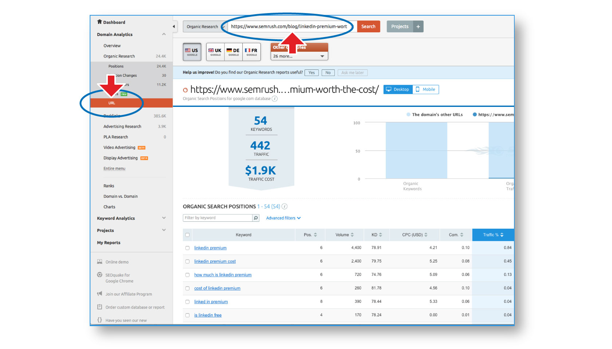Image resolution: width=612 pixels, height=349 pixels.
Task: Answer No to feedback prompt
Action: [x=328, y=73]
